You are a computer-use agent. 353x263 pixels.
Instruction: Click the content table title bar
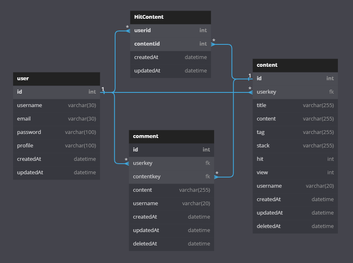tap(295, 65)
